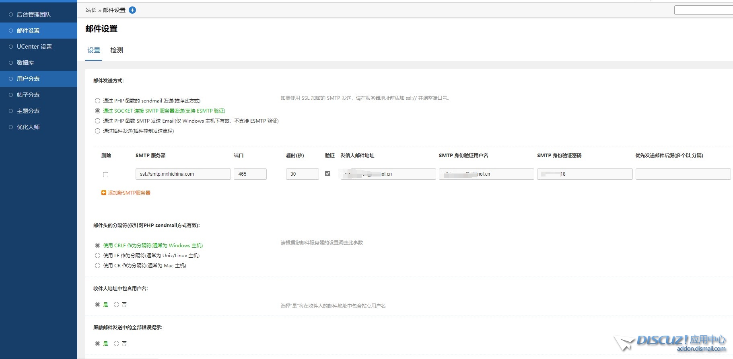Open UCenter 设置 in the sidebar
733x359 pixels.
coord(39,47)
